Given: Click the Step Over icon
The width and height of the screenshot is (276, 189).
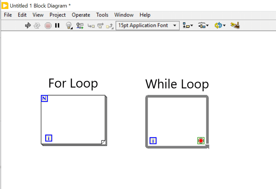Looking at the screenshot, I should point(100,26).
